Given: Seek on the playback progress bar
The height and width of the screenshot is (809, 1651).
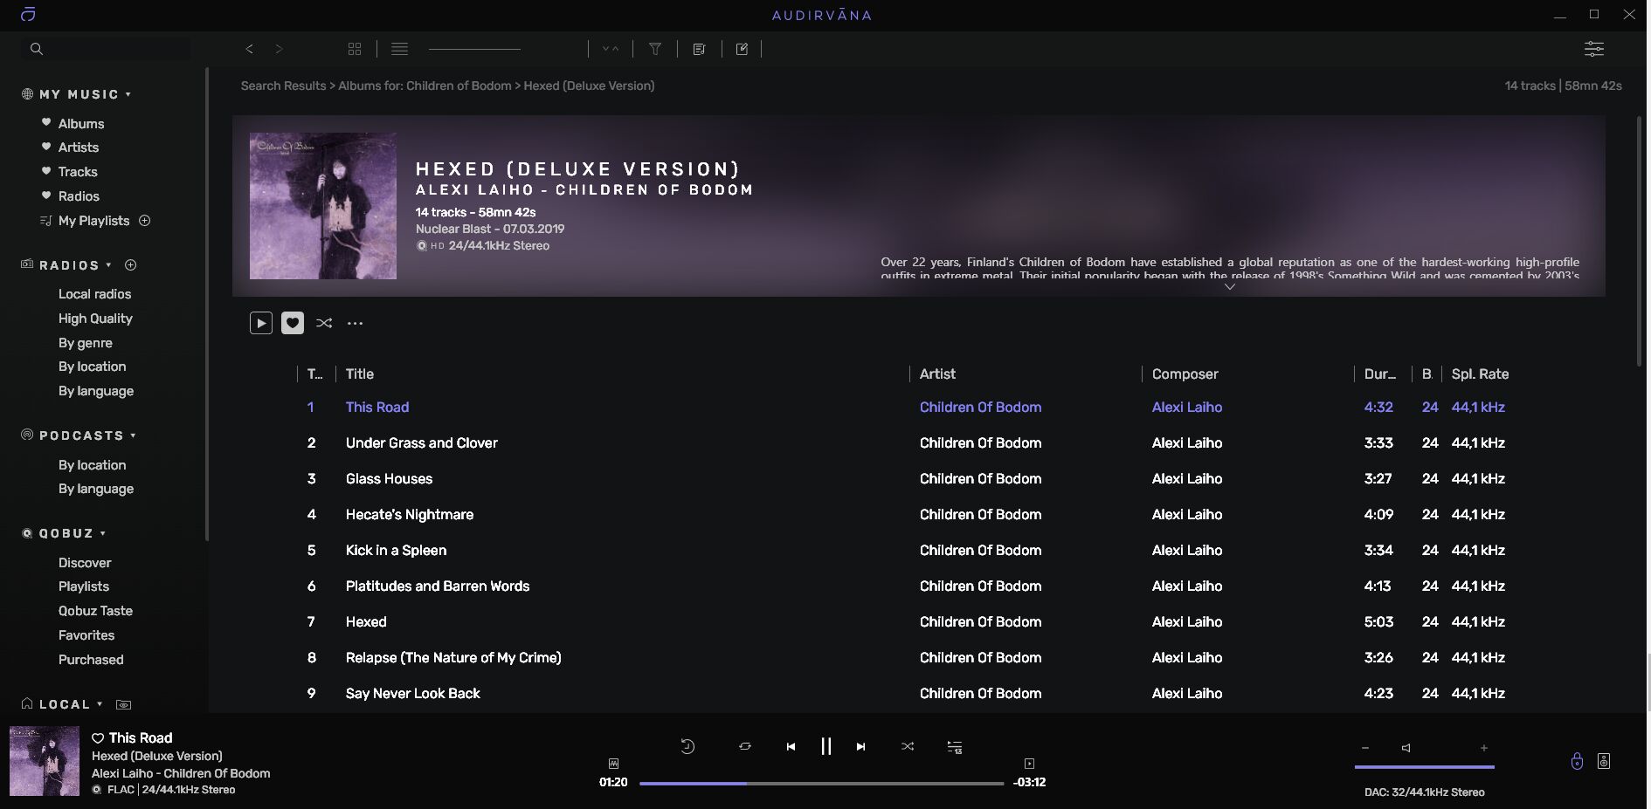Looking at the screenshot, I should [821, 784].
